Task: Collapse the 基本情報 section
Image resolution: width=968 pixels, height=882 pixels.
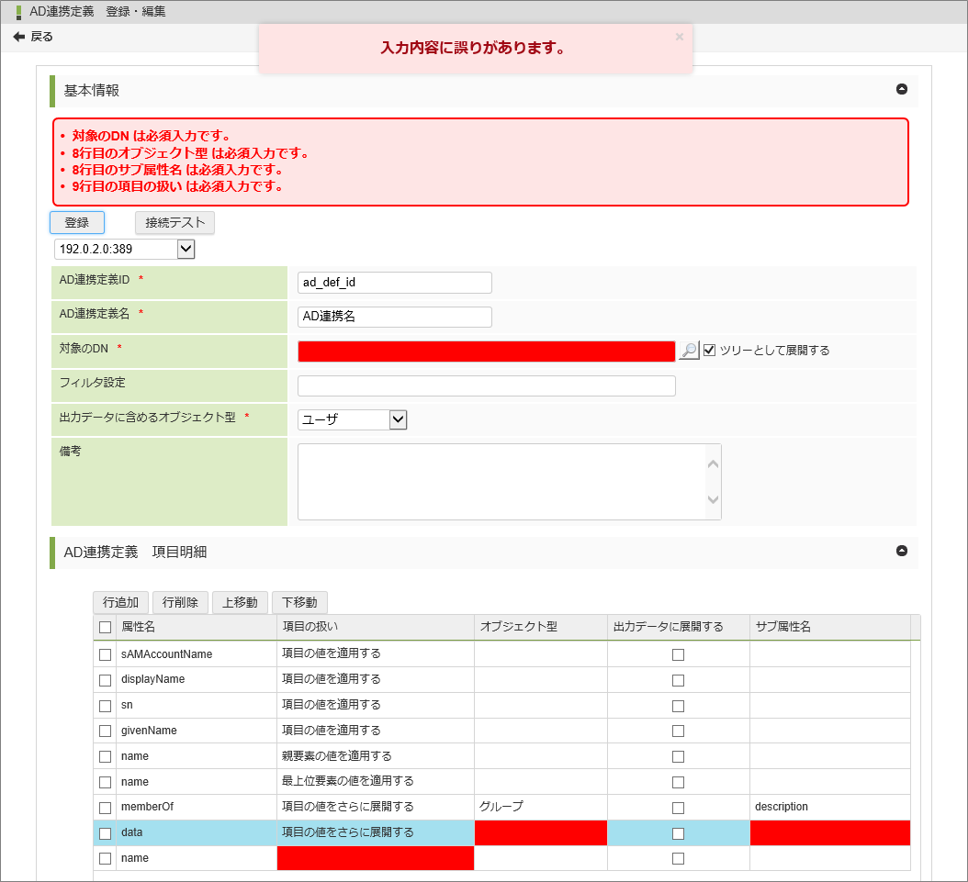Action: pos(901,89)
